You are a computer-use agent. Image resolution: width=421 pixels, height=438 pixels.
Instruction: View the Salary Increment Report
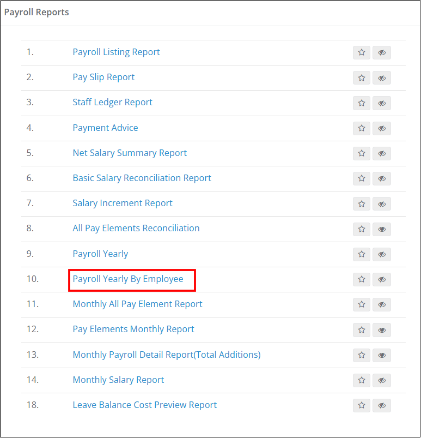[x=123, y=203]
